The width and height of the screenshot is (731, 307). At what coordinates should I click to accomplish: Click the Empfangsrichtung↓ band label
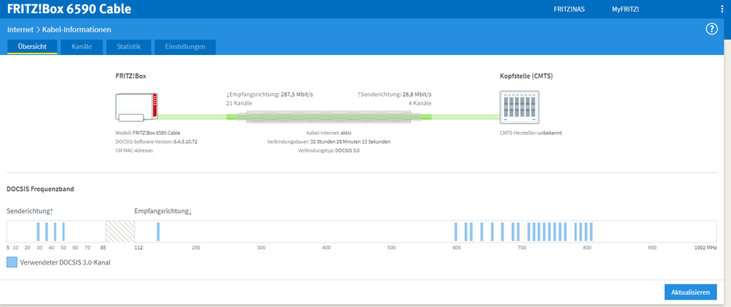click(x=163, y=211)
